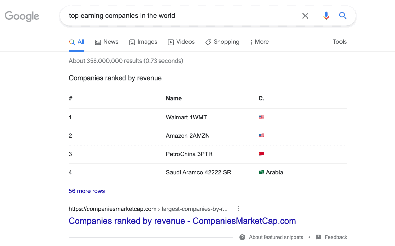Viewport: 395px width, 246px height.
Task: Click the Feedback flag icon
Action: coord(319,237)
